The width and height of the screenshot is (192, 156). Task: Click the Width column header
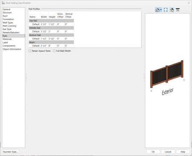(44, 15)
